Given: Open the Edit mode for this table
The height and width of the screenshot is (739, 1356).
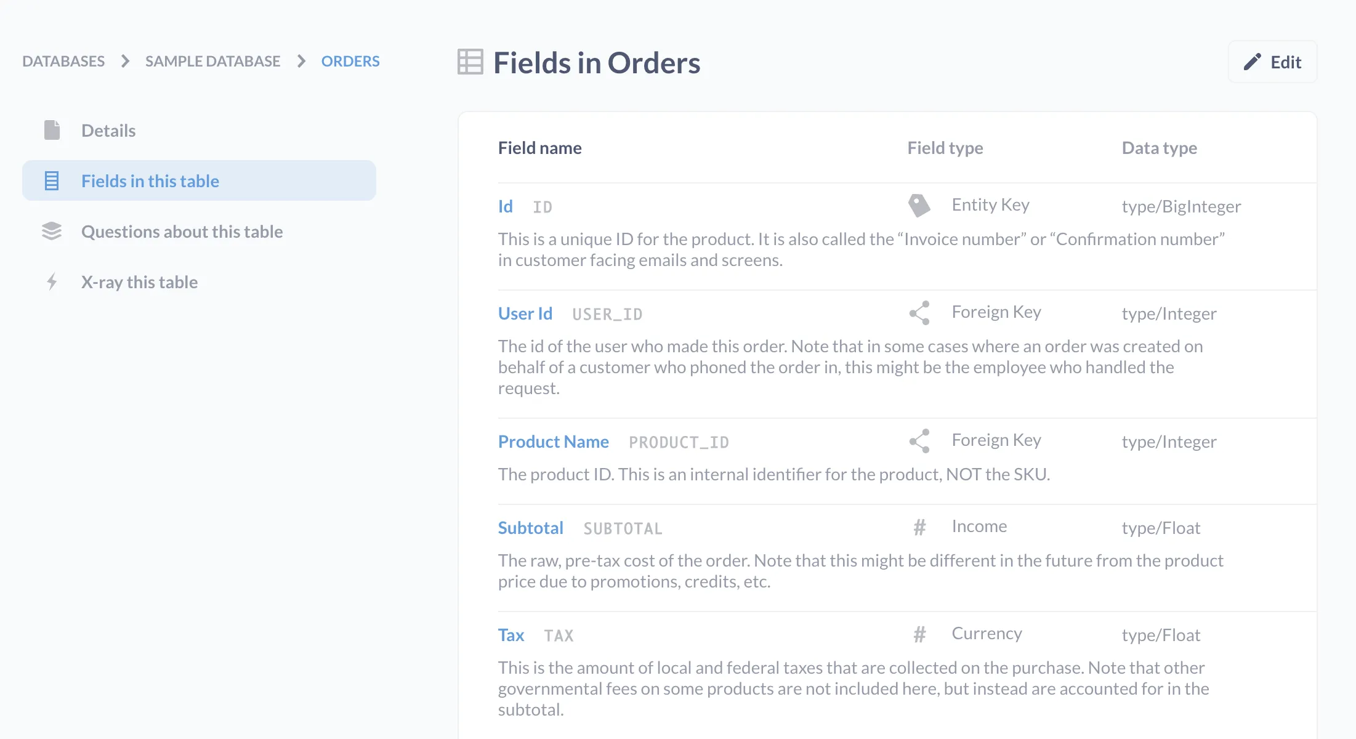Looking at the screenshot, I should coord(1272,62).
